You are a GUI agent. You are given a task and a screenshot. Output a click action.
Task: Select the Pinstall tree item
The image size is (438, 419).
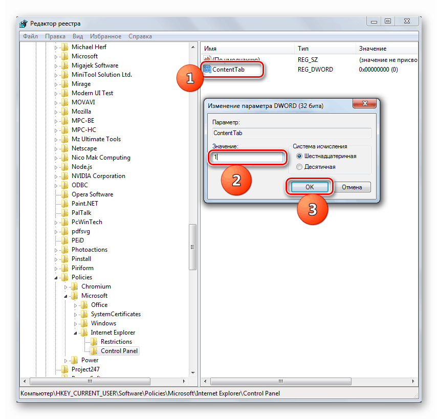click(x=81, y=259)
